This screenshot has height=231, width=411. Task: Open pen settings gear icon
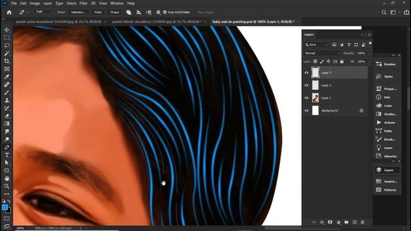click(159, 12)
